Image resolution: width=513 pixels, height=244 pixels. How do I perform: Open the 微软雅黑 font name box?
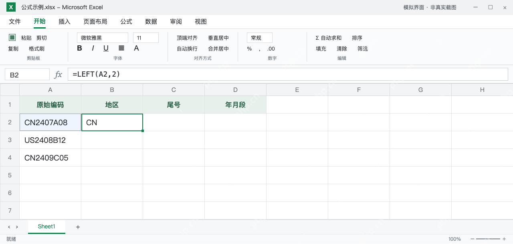[x=103, y=38]
